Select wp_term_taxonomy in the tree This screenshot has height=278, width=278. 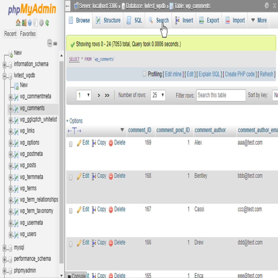click(37, 211)
